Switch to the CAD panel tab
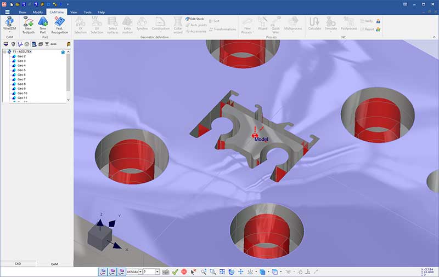The height and width of the screenshot is (277, 439). click(x=18, y=263)
